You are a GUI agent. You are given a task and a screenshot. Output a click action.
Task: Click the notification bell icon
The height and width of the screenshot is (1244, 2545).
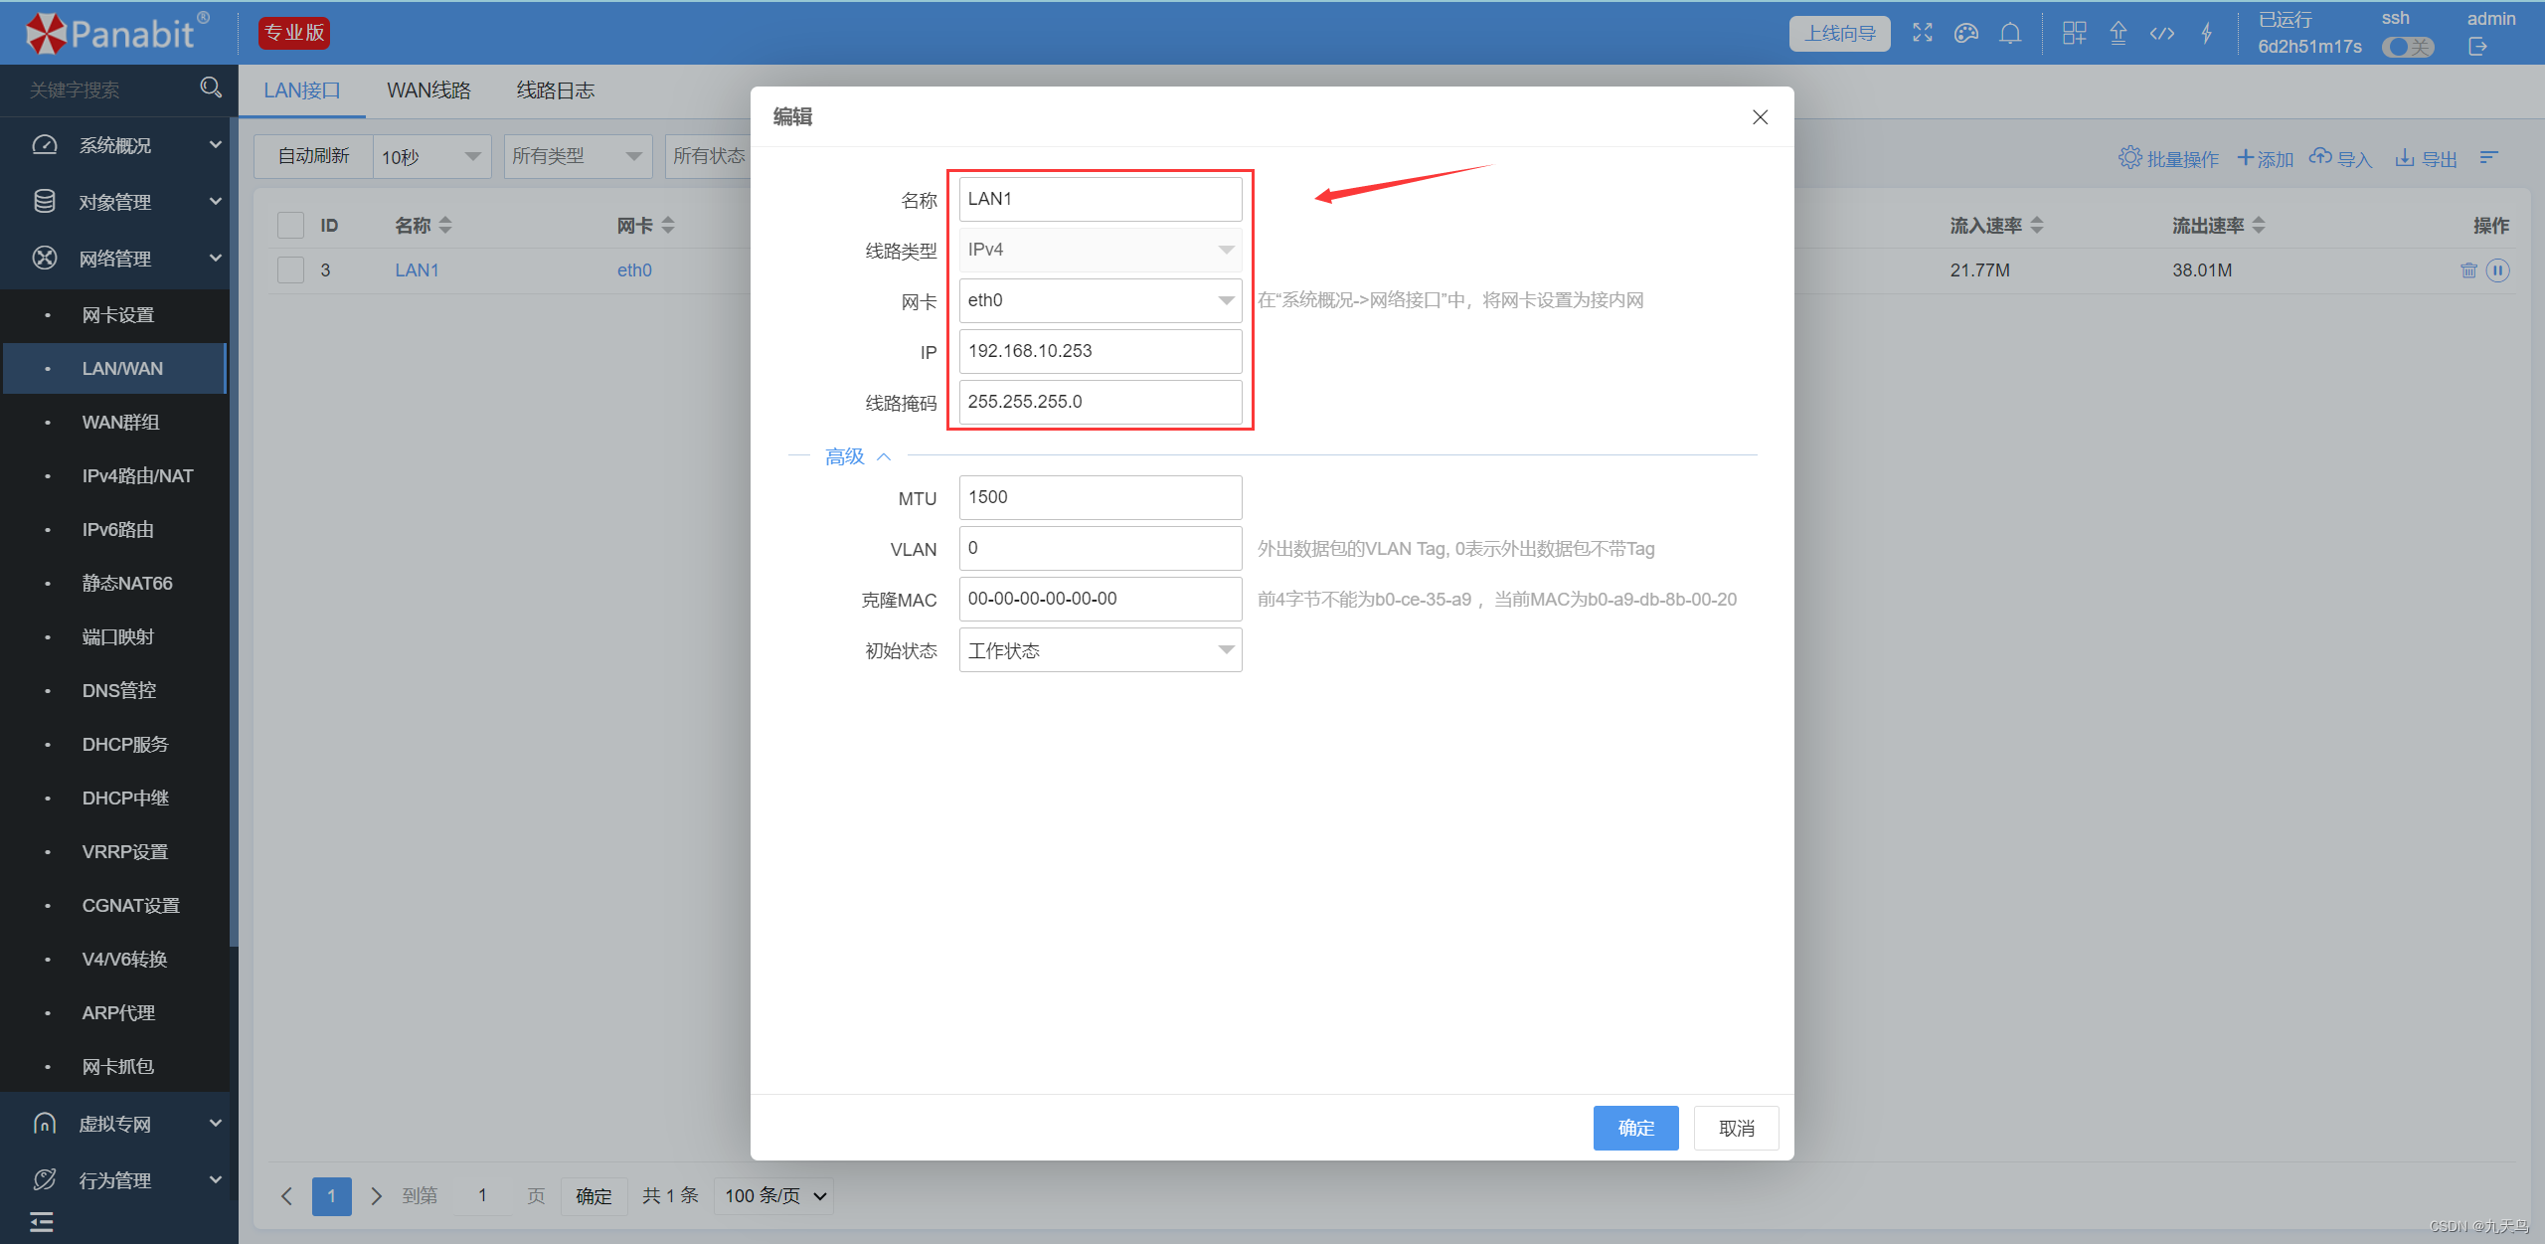(x=2010, y=34)
